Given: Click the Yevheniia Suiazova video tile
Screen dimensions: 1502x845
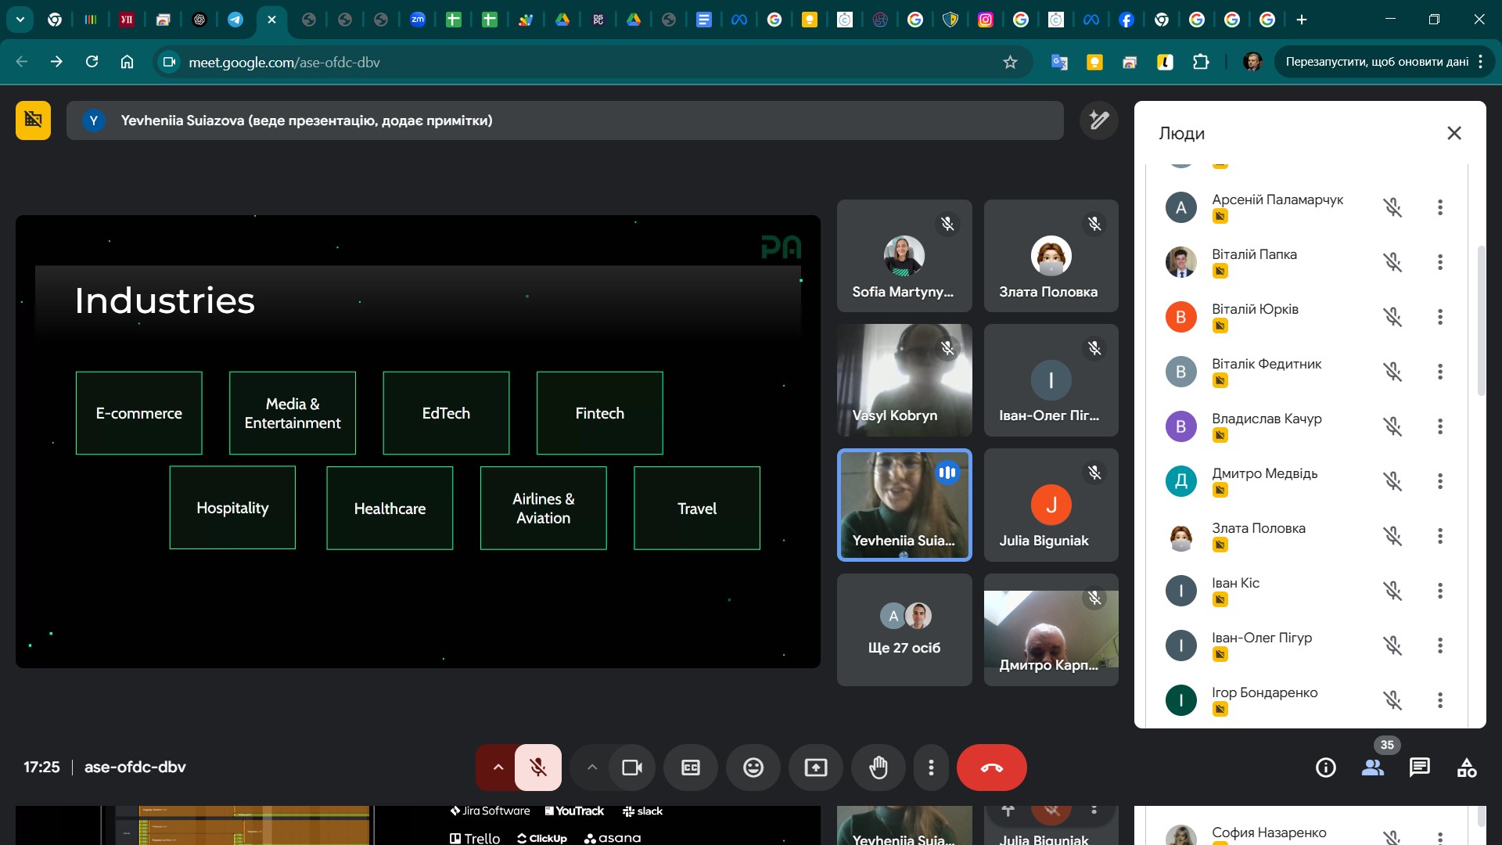Looking at the screenshot, I should pos(904,505).
